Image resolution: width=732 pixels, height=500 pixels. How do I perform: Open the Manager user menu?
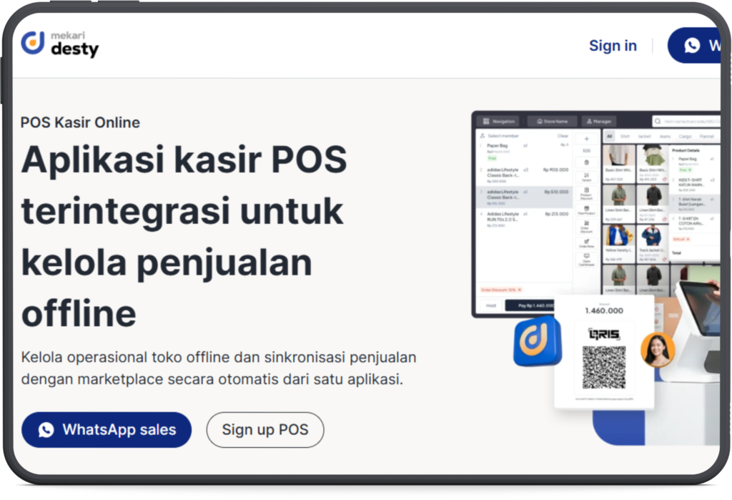[598, 122]
